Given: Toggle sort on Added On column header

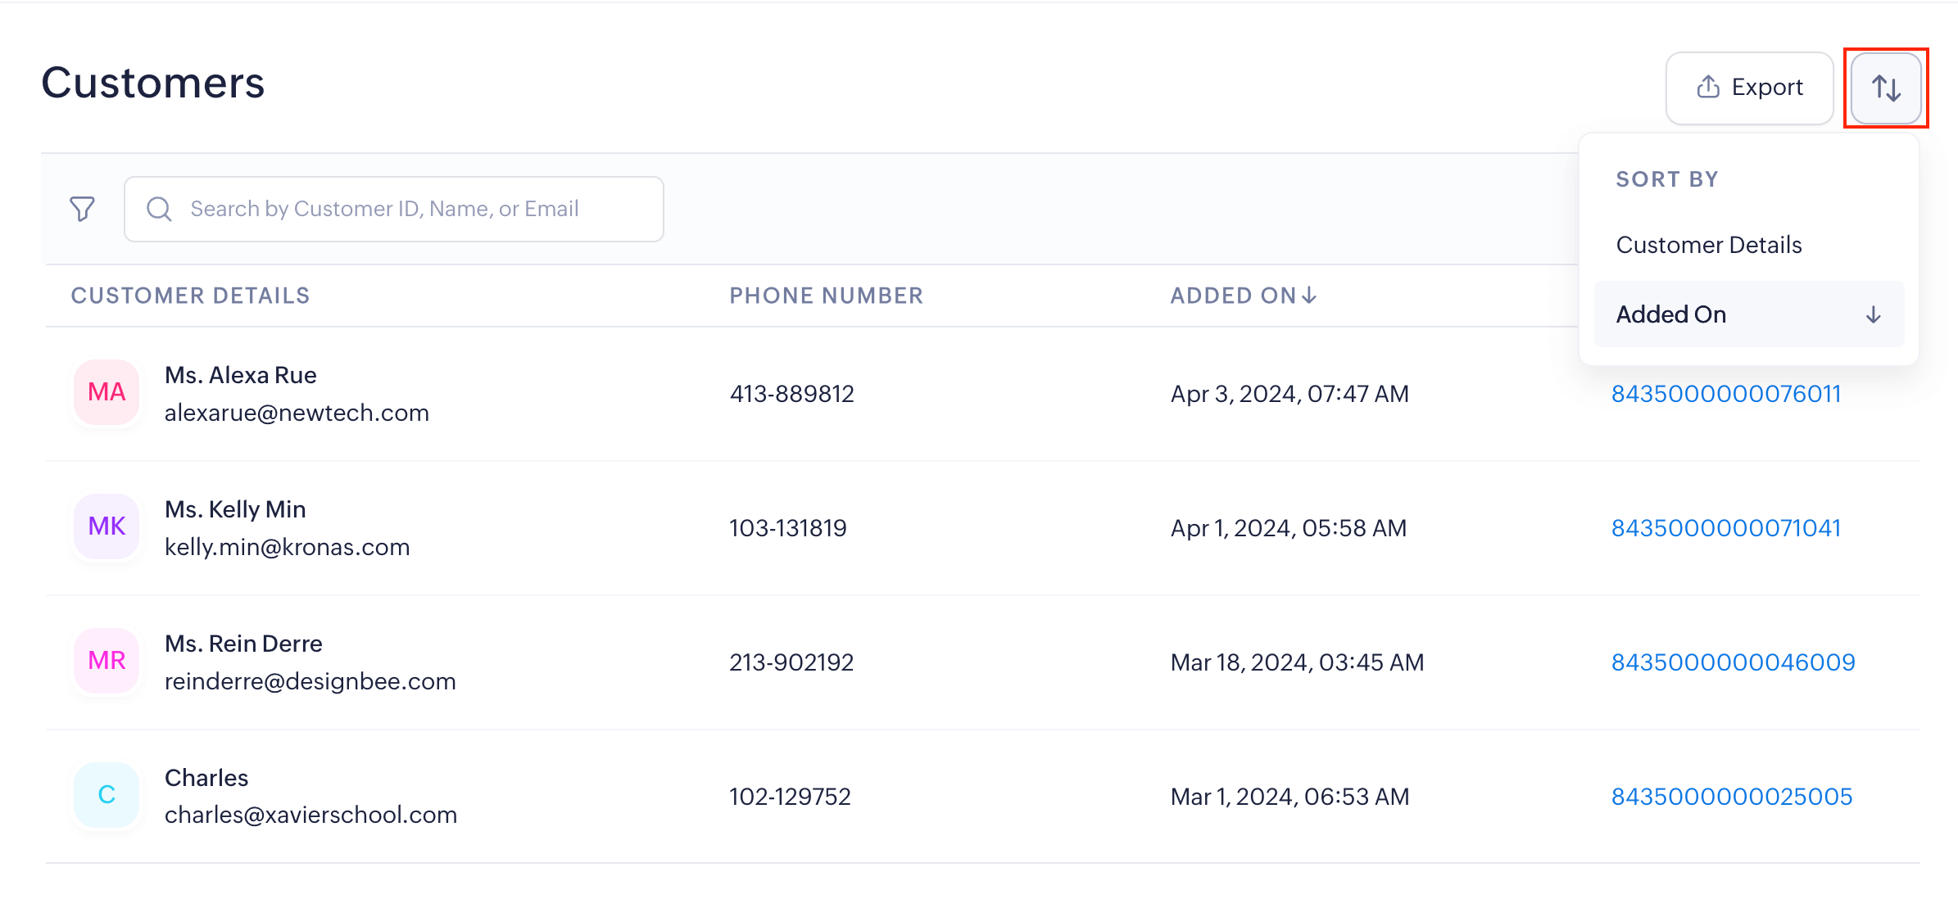Looking at the screenshot, I should click(1242, 296).
